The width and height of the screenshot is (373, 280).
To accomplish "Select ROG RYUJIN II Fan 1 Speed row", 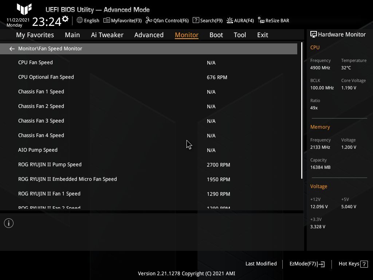I will point(149,194).
